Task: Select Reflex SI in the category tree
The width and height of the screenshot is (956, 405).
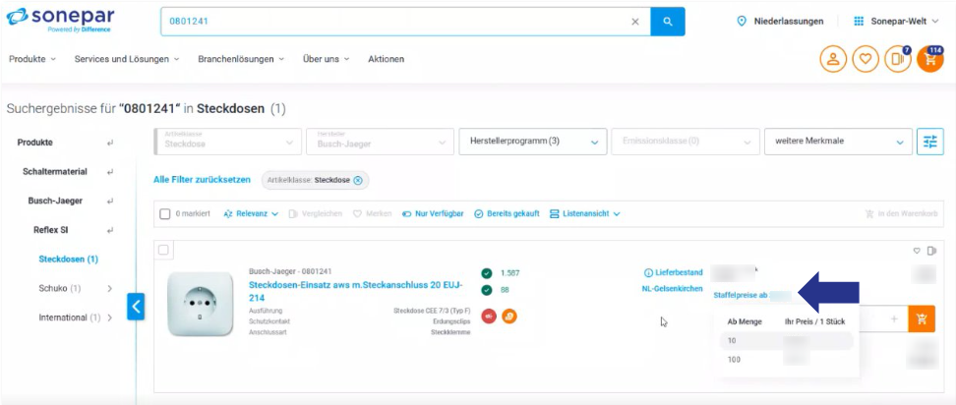Action: coord(50,230)
